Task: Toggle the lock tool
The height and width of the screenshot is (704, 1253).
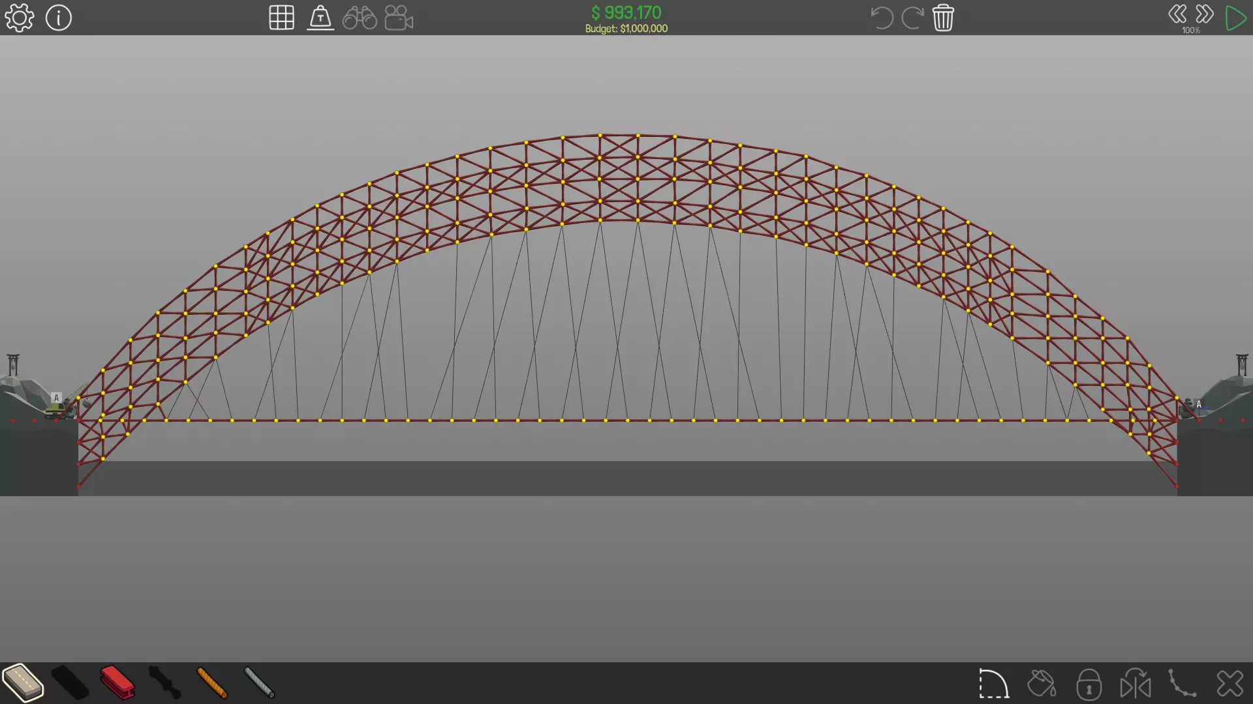Action: point(1089,684)
